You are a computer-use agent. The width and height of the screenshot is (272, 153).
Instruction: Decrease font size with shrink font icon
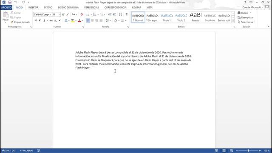(68, 14)
